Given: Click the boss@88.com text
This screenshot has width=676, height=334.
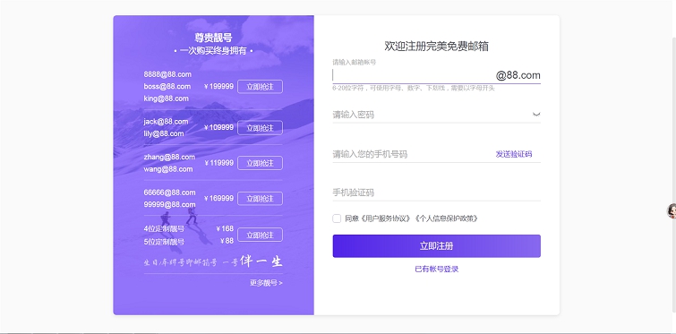Looking at the screenshot, I should (x=167, y=86).
